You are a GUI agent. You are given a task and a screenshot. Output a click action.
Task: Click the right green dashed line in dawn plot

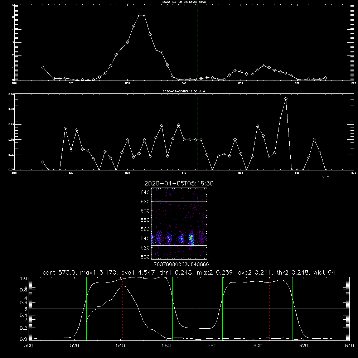(x=198, y=42)
